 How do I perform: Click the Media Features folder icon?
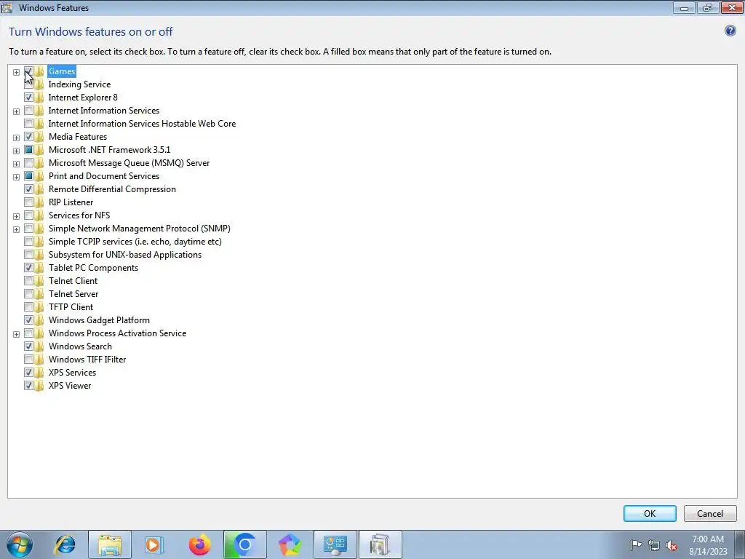click(39, 137)
